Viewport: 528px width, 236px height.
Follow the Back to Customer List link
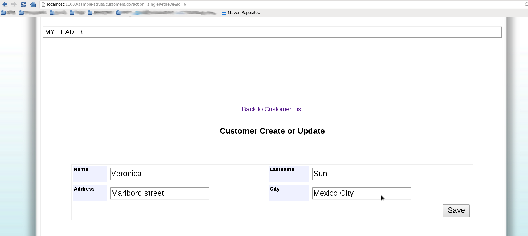click(x=272, y=109)
